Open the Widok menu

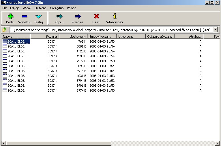point(27,8)
